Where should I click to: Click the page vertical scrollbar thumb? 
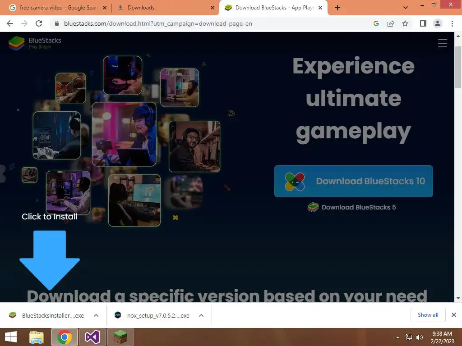coord(458,67)
